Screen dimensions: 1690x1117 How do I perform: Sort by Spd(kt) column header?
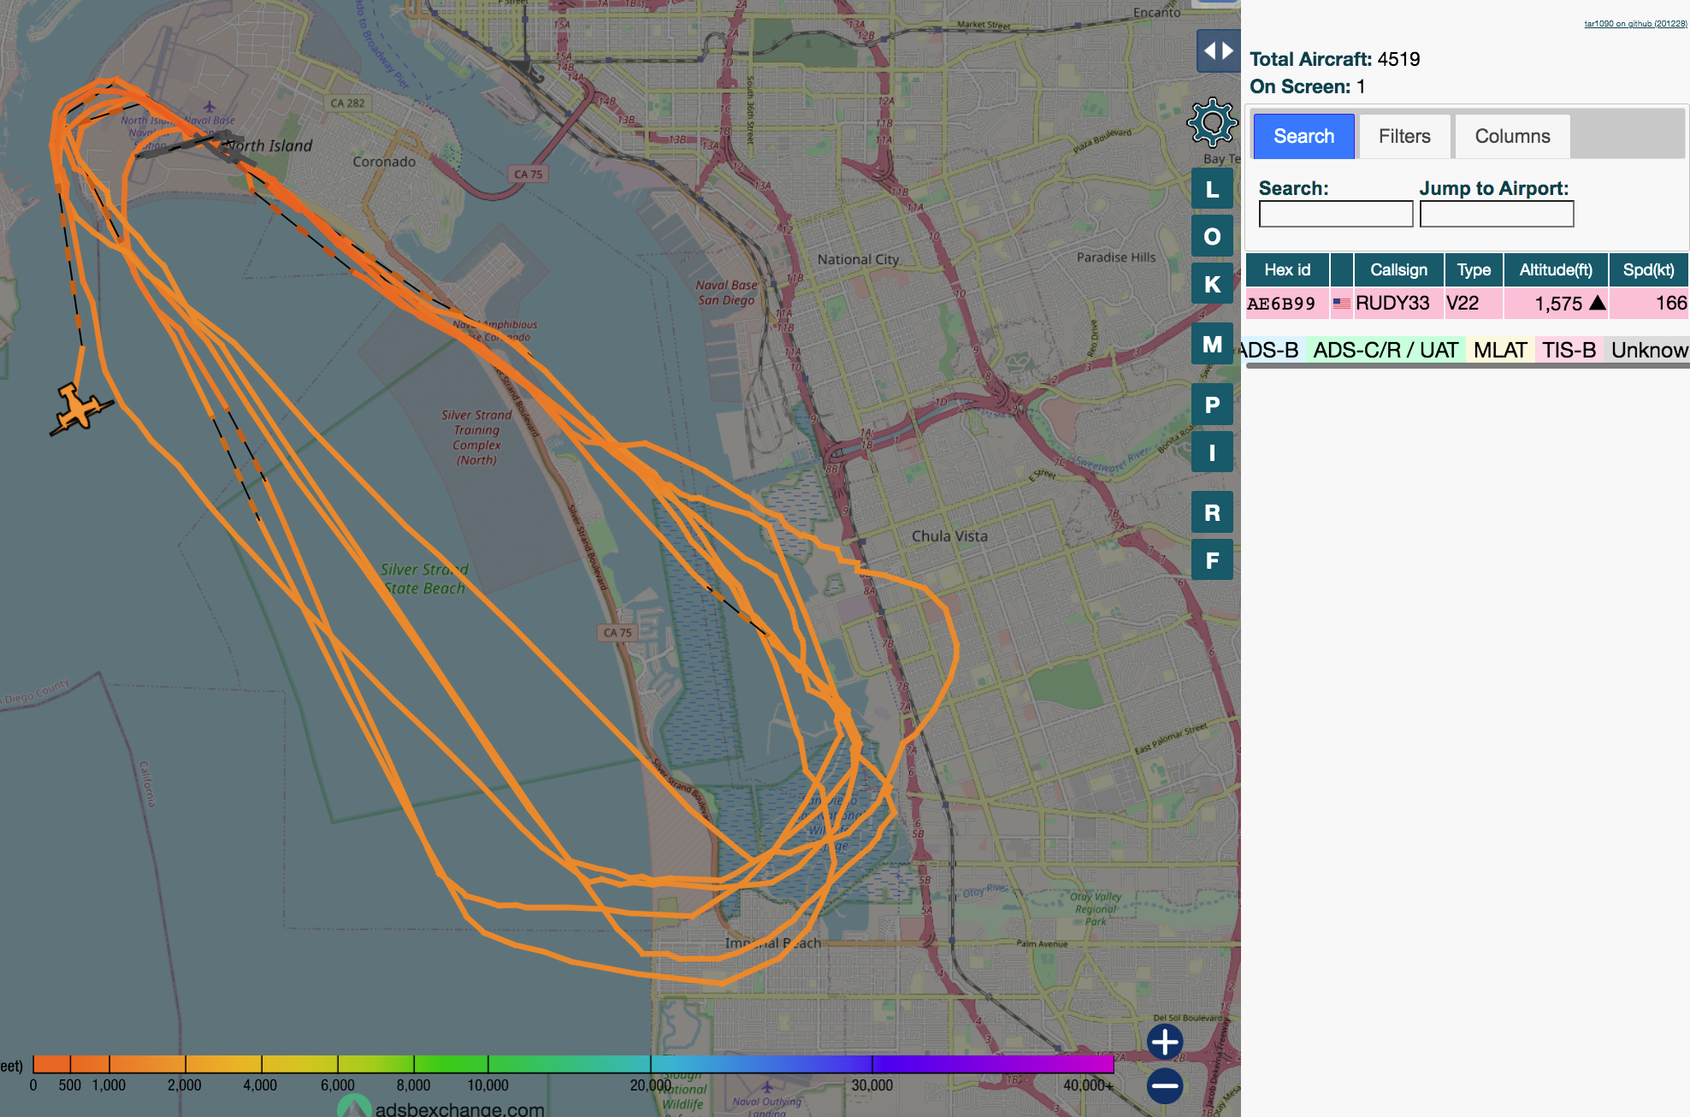[1648, 270]
